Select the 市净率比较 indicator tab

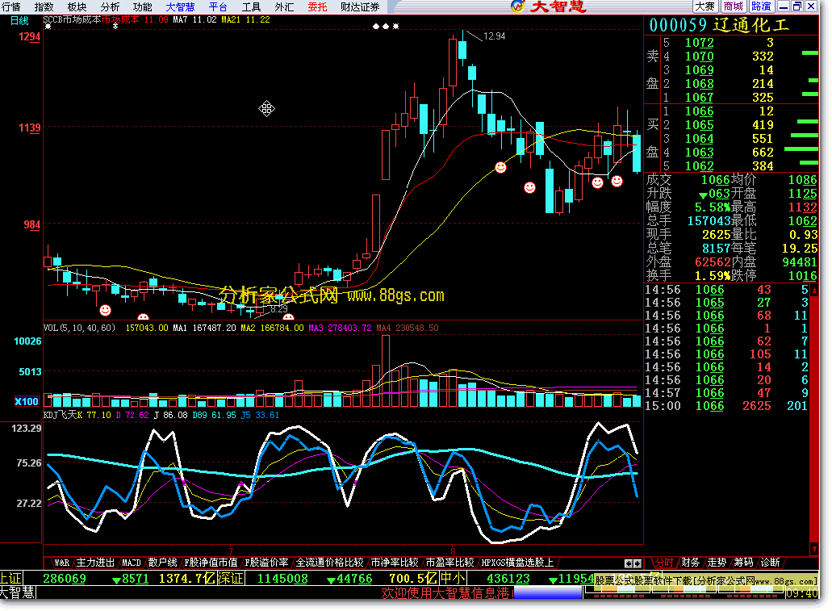coord(395,563)
